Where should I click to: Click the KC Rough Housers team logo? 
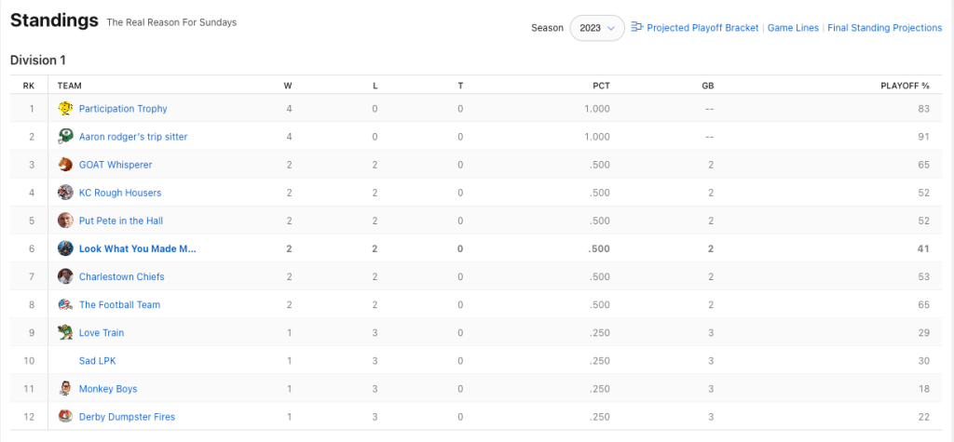pyautogui.click(x=65, y=193)
